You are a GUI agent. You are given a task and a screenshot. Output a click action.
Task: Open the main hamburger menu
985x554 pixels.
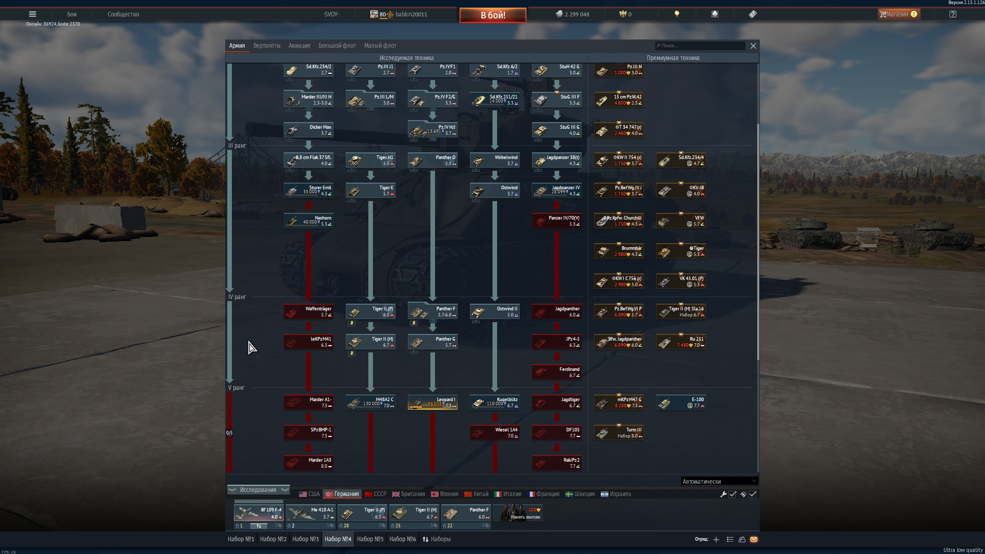tap(32, 14)
